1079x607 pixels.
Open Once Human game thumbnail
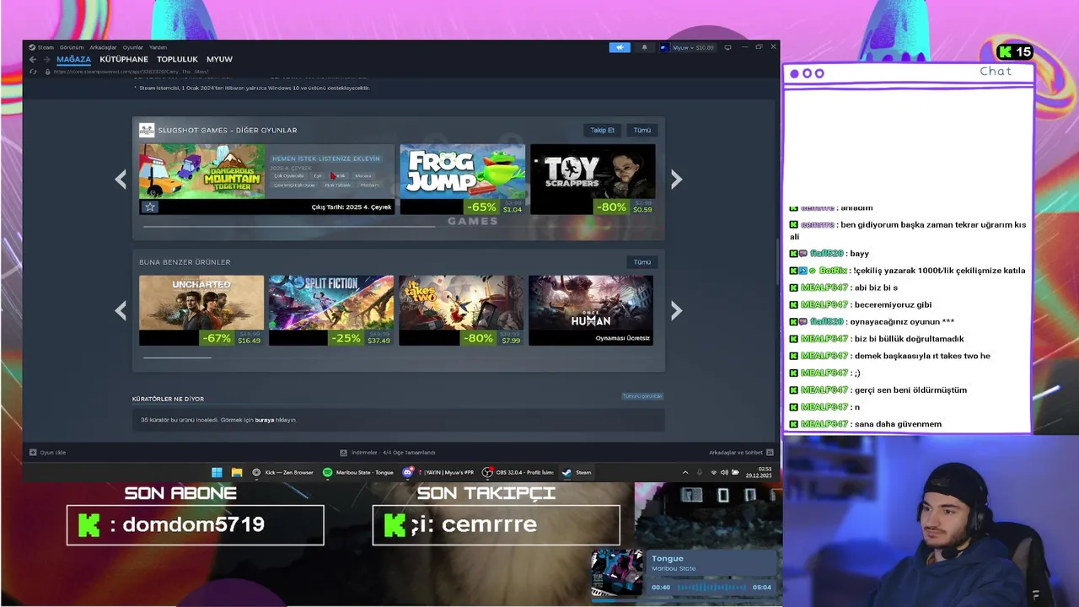[591, 303]
